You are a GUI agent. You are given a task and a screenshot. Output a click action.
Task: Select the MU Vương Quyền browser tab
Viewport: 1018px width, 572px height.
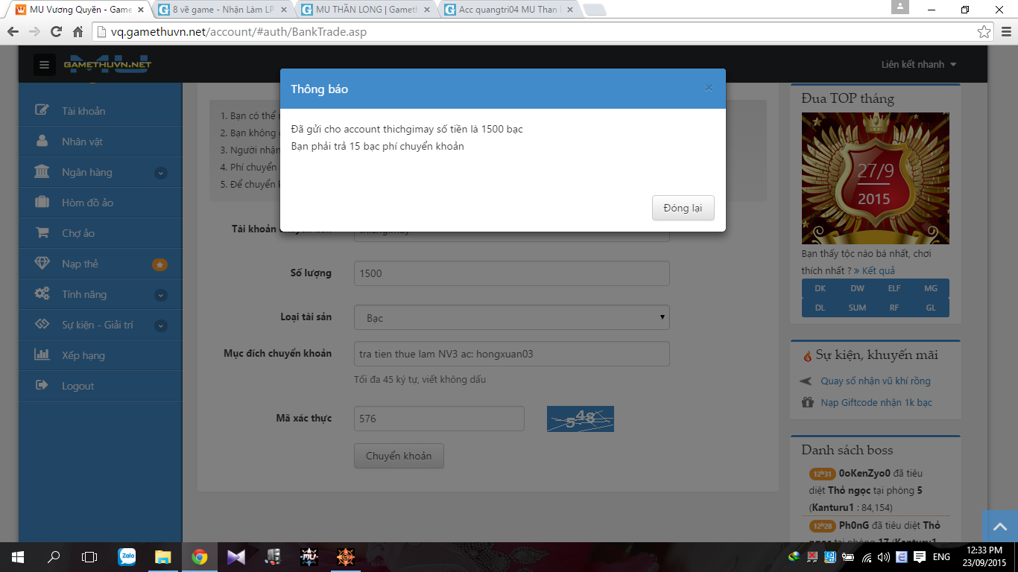[80, 10]
